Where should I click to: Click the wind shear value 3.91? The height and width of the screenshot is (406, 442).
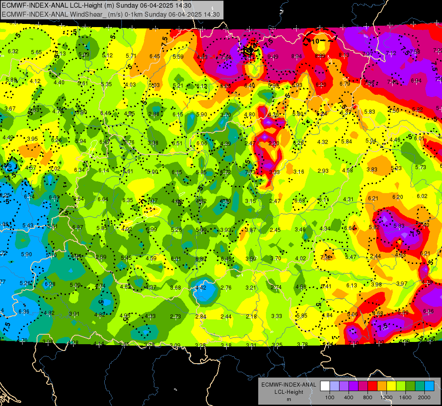(74, 314)
